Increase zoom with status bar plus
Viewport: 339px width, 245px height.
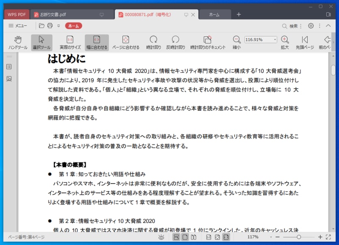click(x=320, y=237)
